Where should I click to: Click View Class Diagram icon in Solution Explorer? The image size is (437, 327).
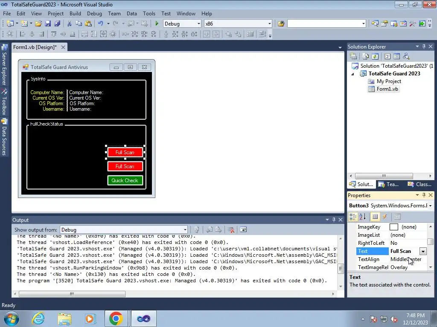pyautogui.click(x=406, y=57)
